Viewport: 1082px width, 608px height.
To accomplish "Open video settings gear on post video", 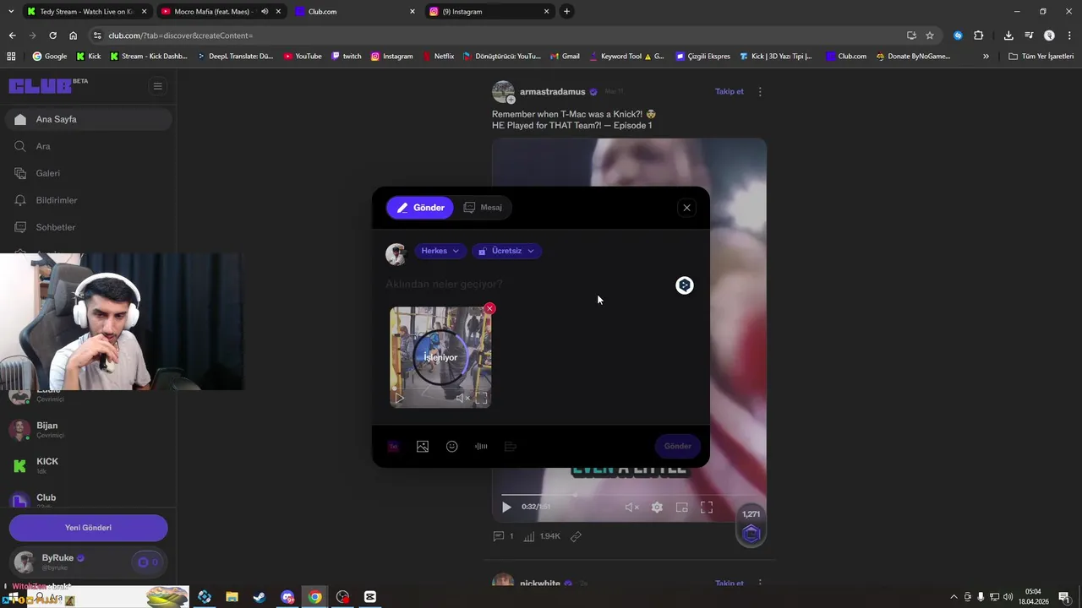I will coord(657,508).
